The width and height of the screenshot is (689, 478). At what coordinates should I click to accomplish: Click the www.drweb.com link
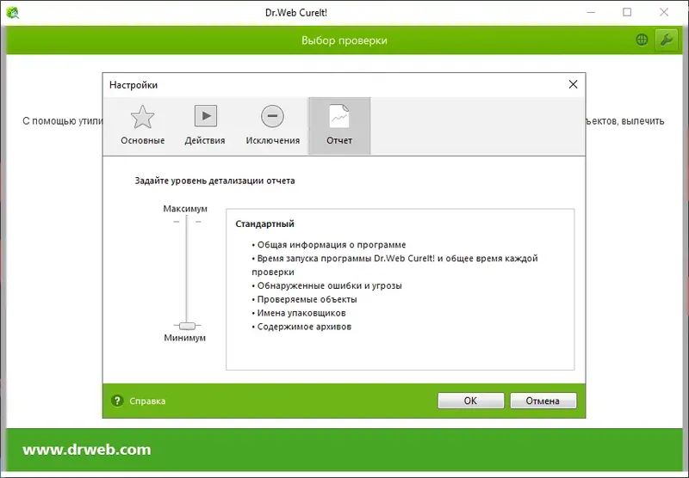tap(87, 450)
